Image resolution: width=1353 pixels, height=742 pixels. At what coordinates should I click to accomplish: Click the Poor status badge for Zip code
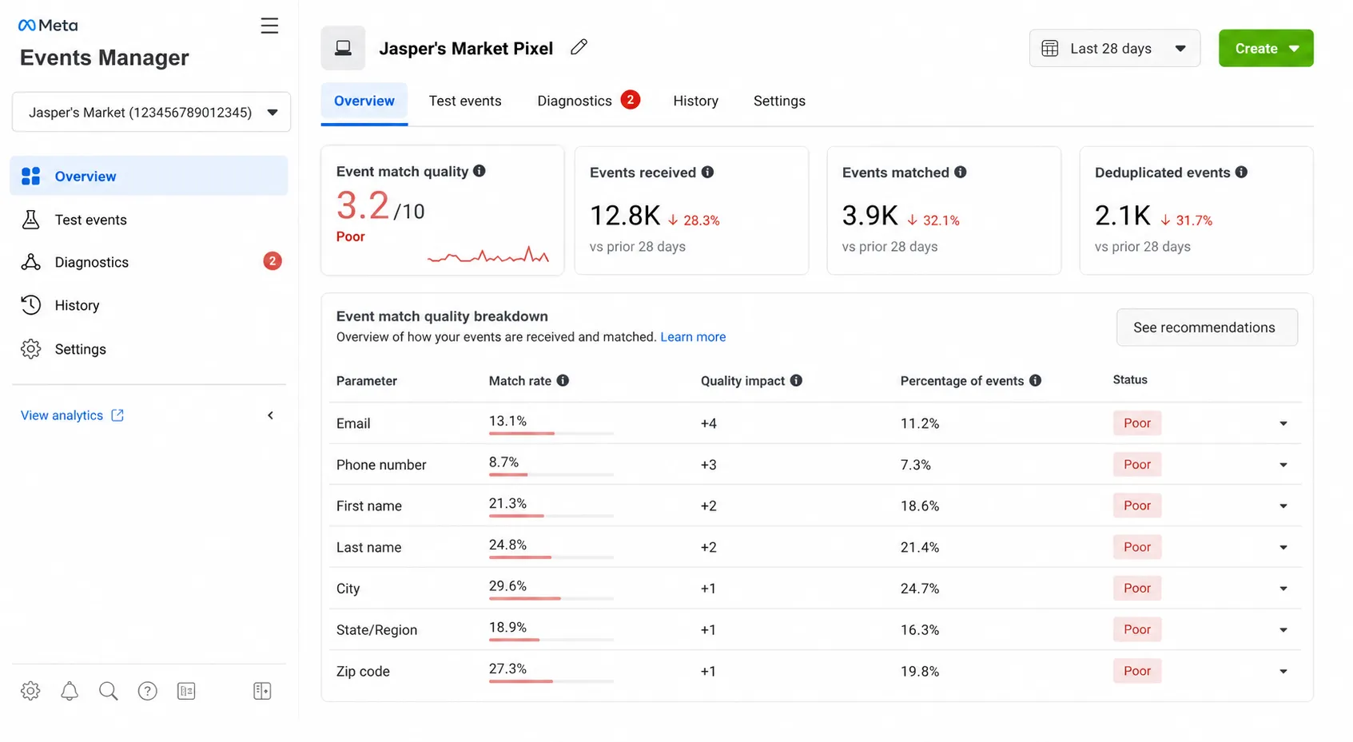[1137, 671]
